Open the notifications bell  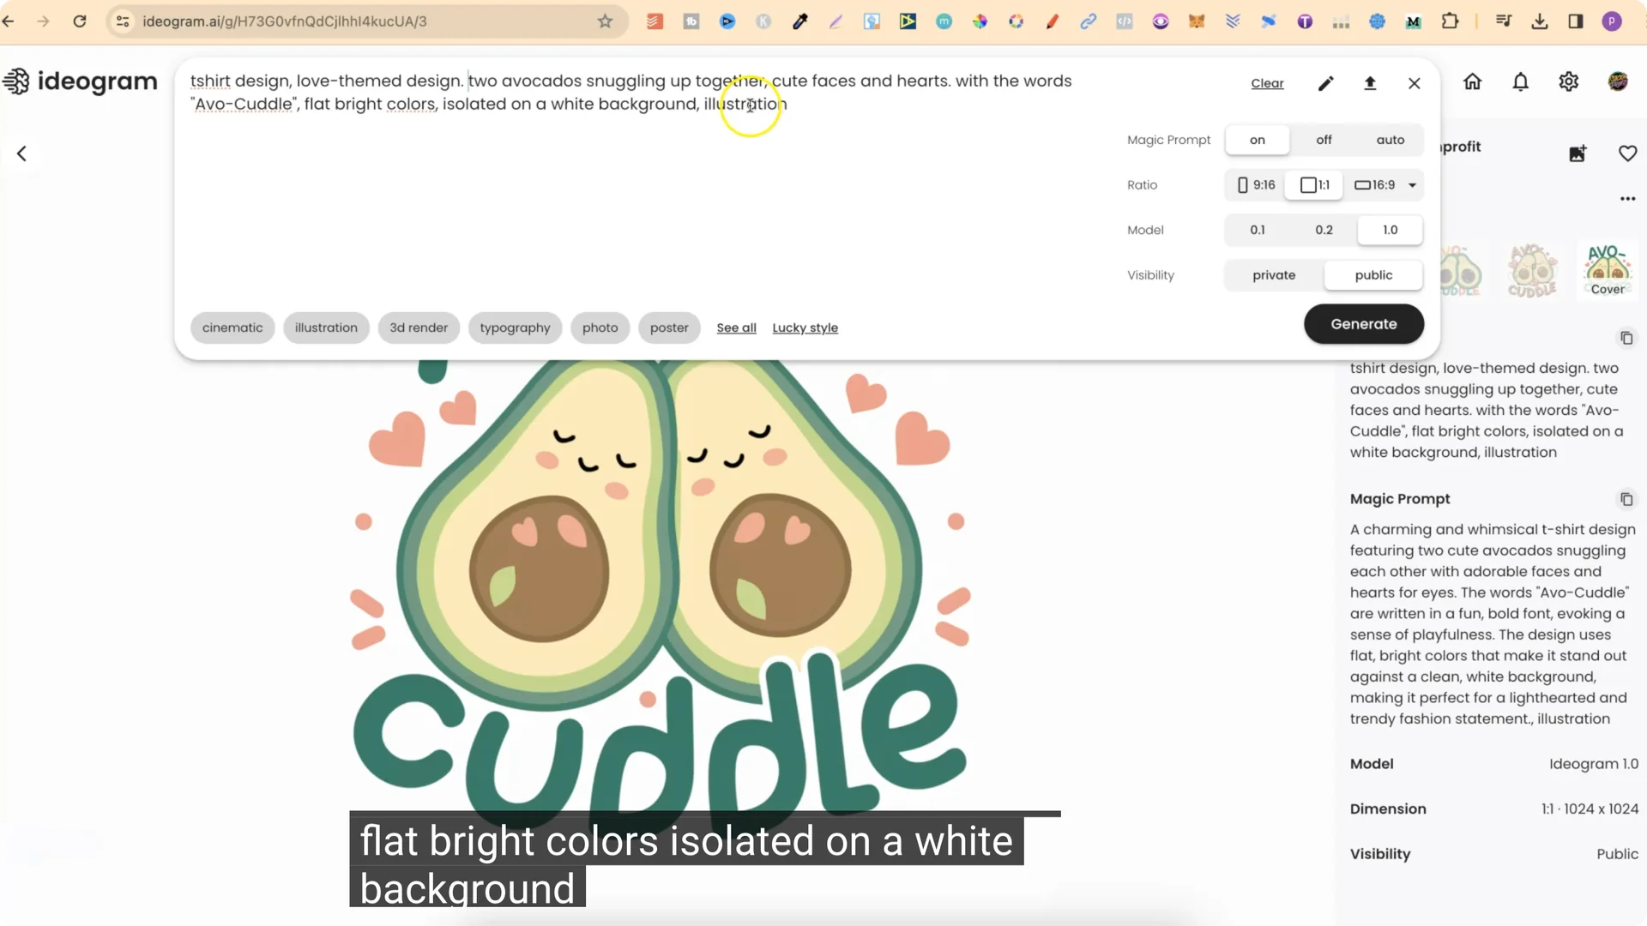[1520, 81]
